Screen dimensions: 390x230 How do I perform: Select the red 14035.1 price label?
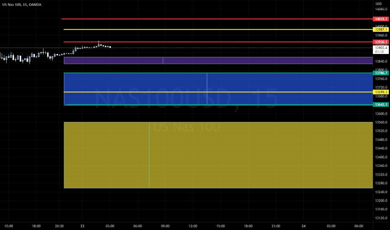(380, 19)
